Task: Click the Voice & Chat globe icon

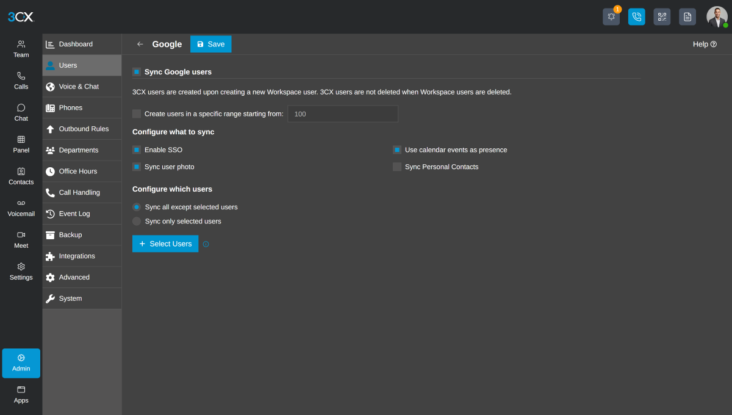Action: click(50, 87)
